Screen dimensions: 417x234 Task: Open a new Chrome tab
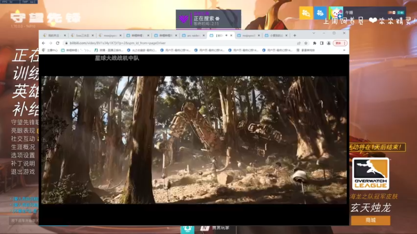pos(295,35)
